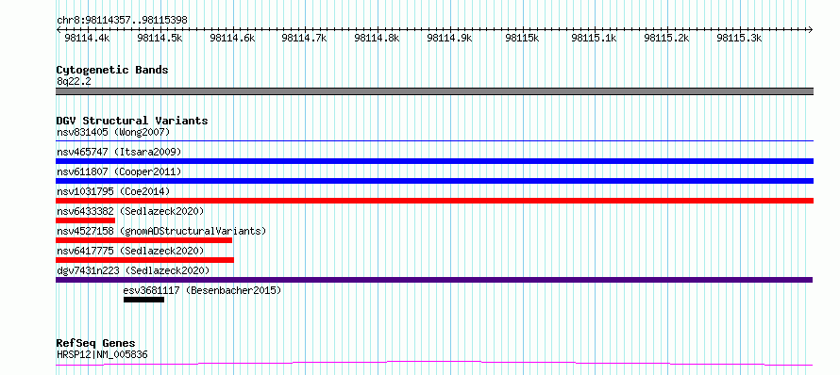
Task: Select the black esv3681117 variant bar
Action: click(x=143, y=300)
